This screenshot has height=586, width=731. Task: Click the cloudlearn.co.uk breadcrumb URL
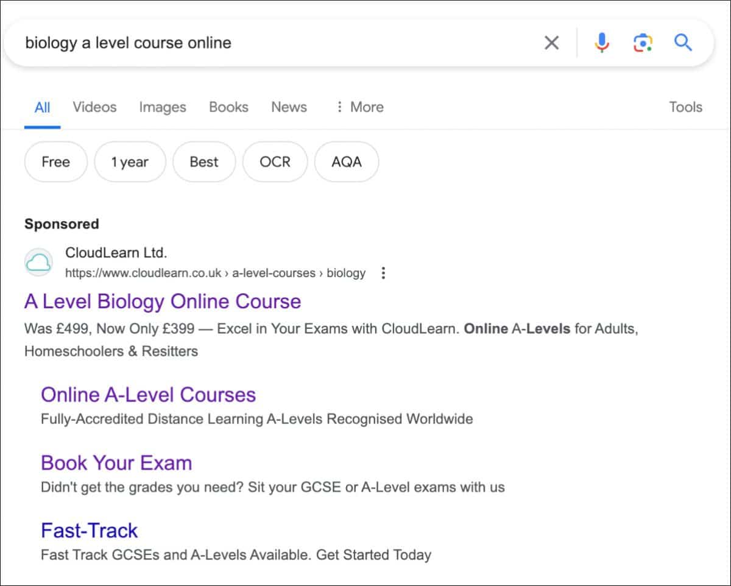click(x=215, y=273)
